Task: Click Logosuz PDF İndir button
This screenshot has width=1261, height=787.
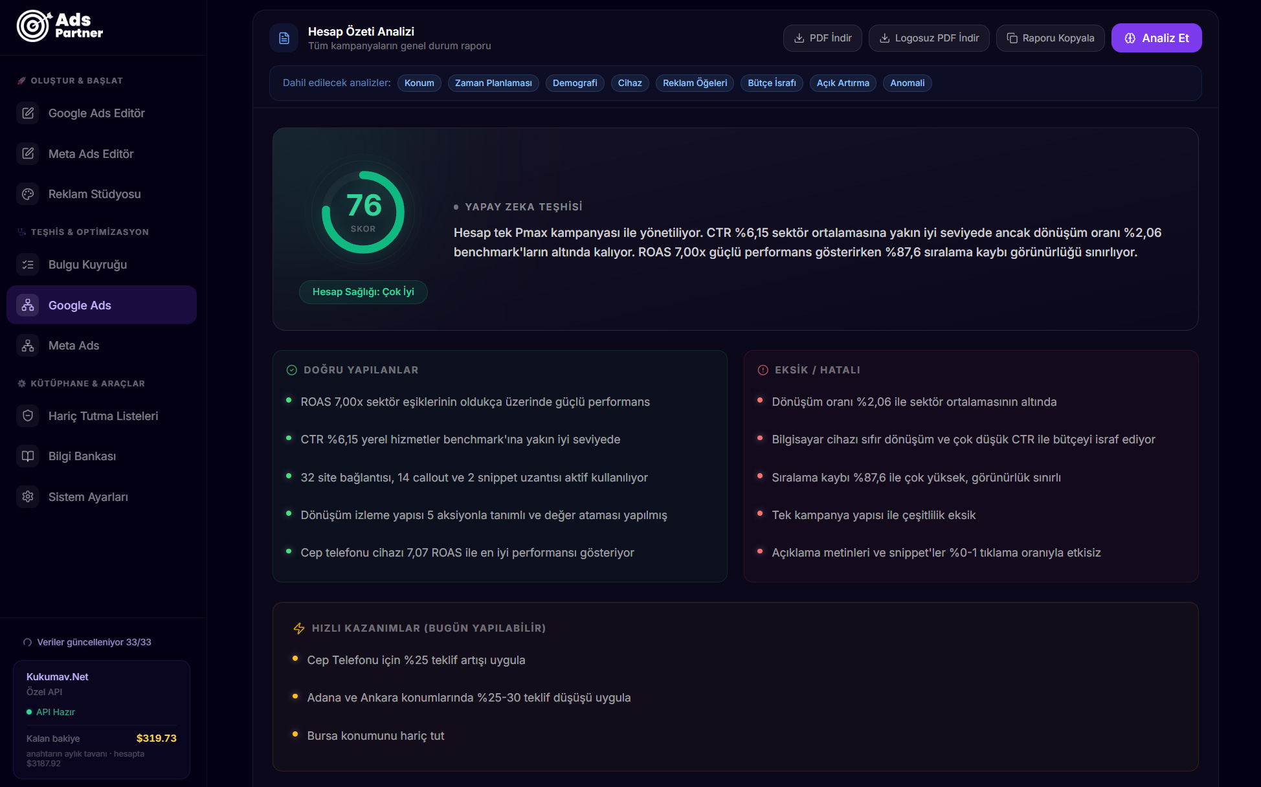Action: [x=929, y=38]
